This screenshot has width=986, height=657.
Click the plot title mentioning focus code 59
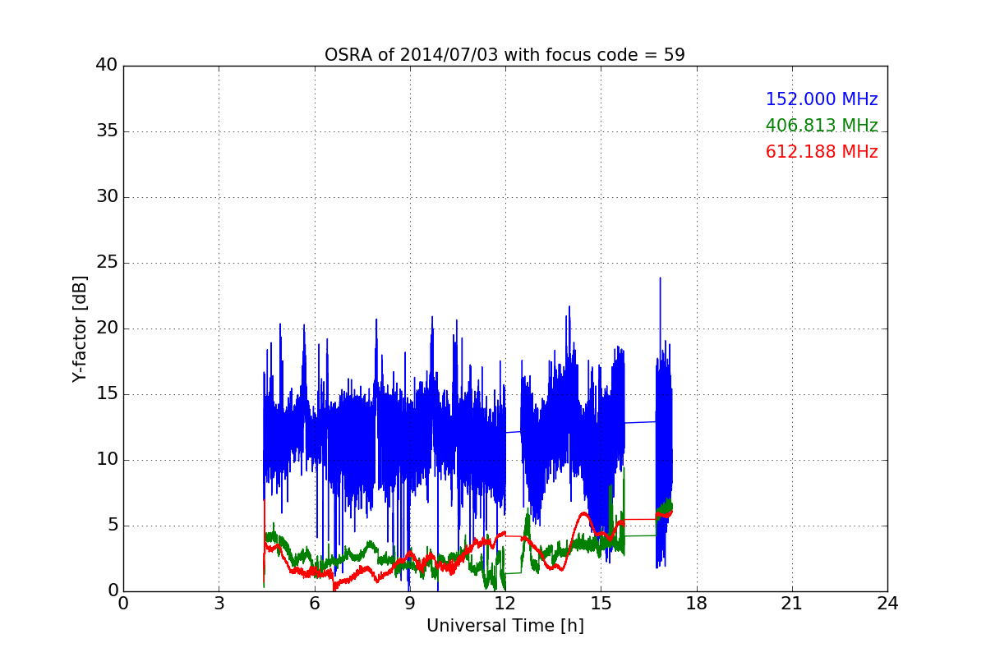[x=505, y=55]
